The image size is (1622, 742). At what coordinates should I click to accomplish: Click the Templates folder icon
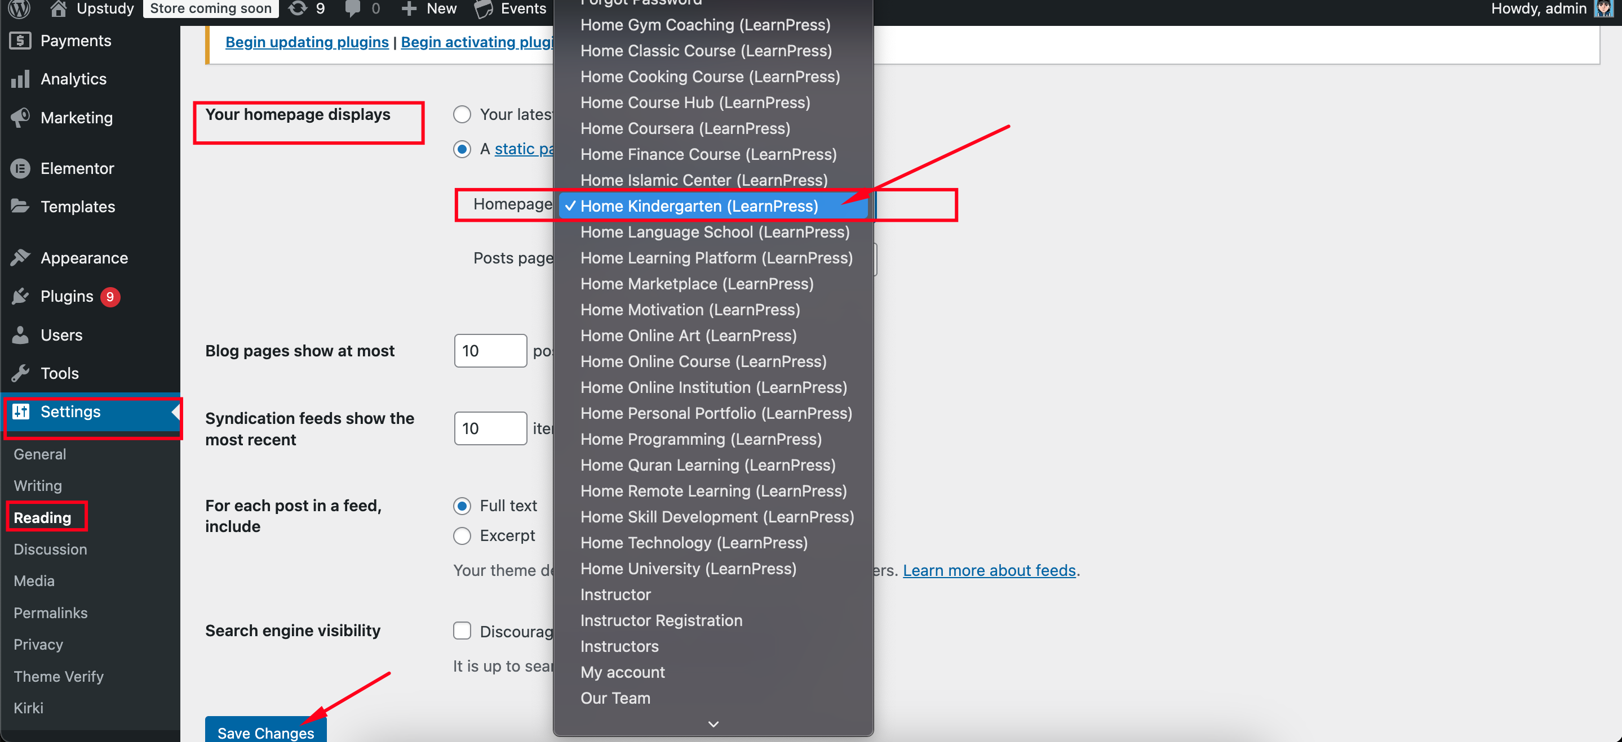pyautogui.click(x=20, y=206)
